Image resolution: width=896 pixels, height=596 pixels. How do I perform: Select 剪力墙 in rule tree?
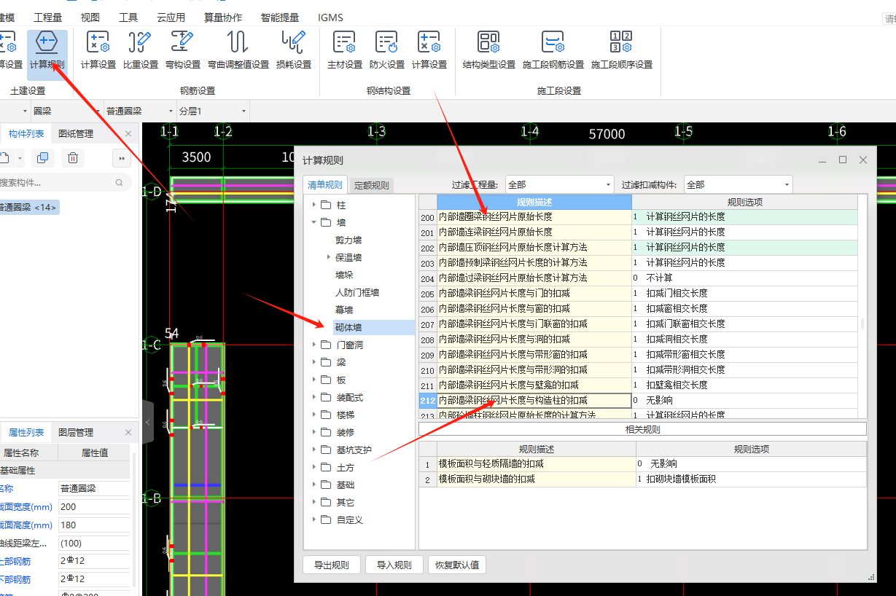[348, 240]
